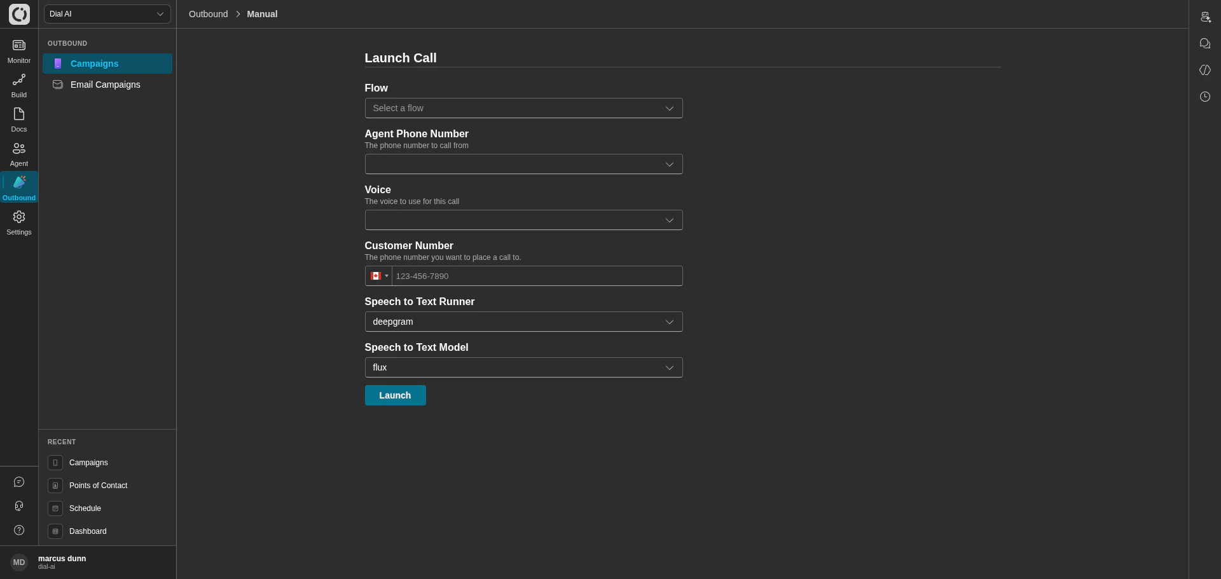Open the Build section icon
This screenshot has width=1221, height=579.
click(x=19, y=79)
